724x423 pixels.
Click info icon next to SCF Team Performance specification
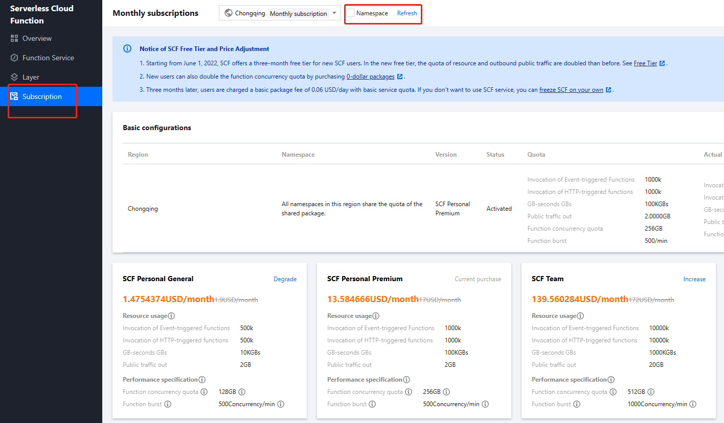point(611,380)
